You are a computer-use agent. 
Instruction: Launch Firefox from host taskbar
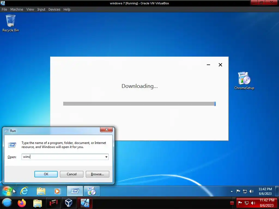coord(22,203)
